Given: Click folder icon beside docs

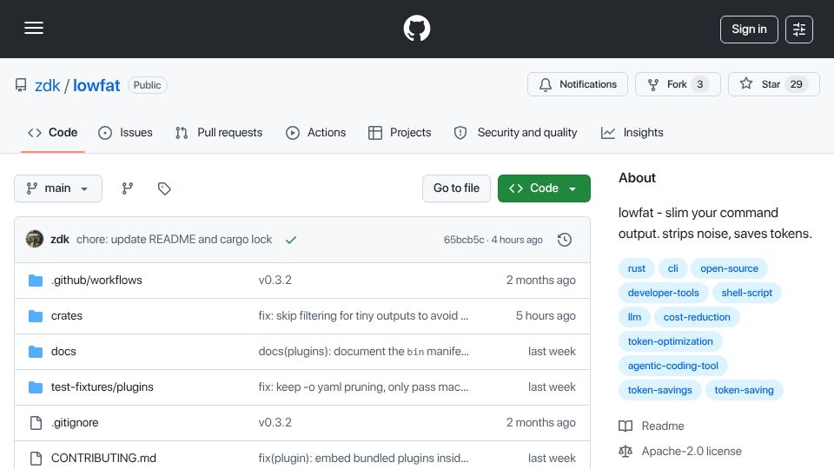Looking at the screenshot, I should click(36, 352).
